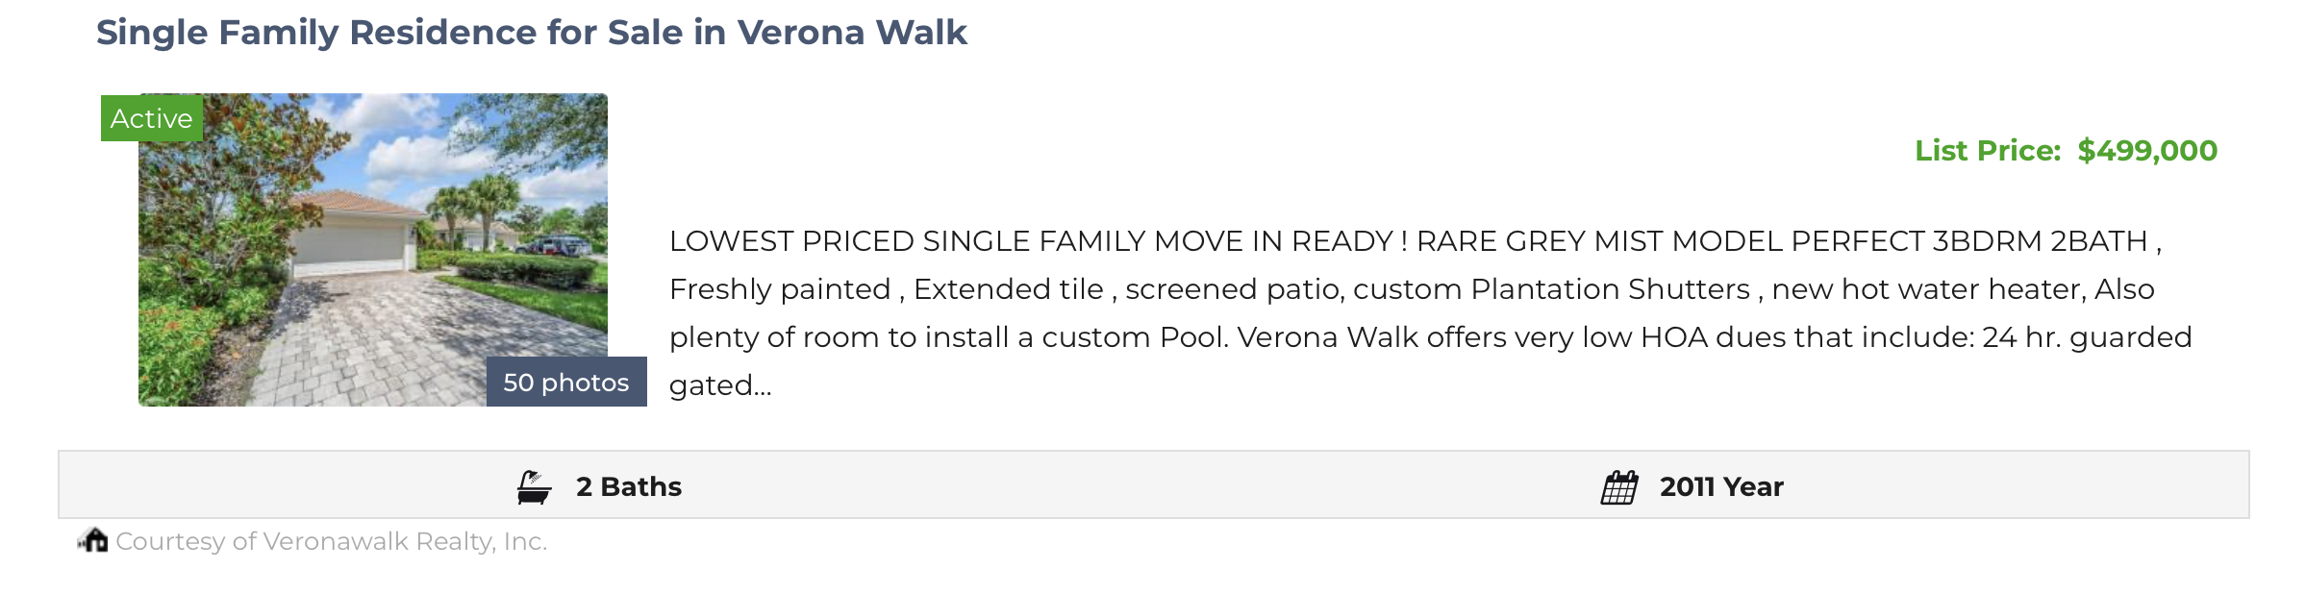This screenshot has width=2306, height=594.
Task: Open the 50 photos gallery badge
Action: pyautogui.click(x=565, y=383)
